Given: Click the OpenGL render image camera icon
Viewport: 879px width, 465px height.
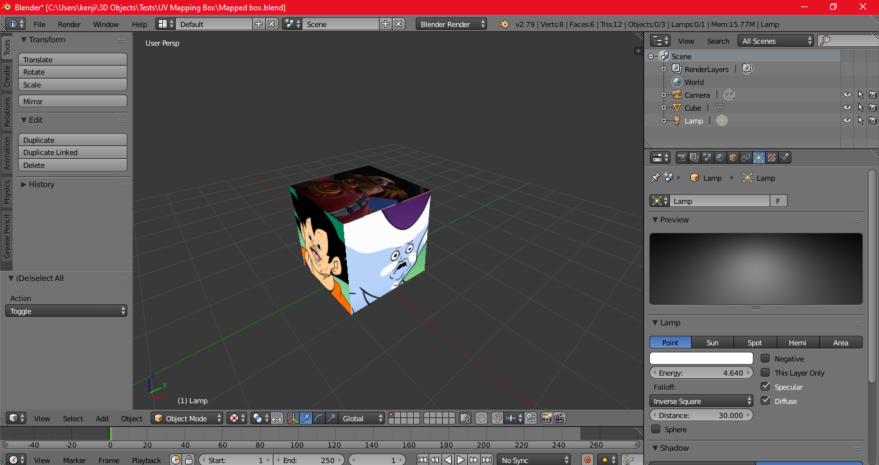Looking at the screenshot, I should (547, 418).
